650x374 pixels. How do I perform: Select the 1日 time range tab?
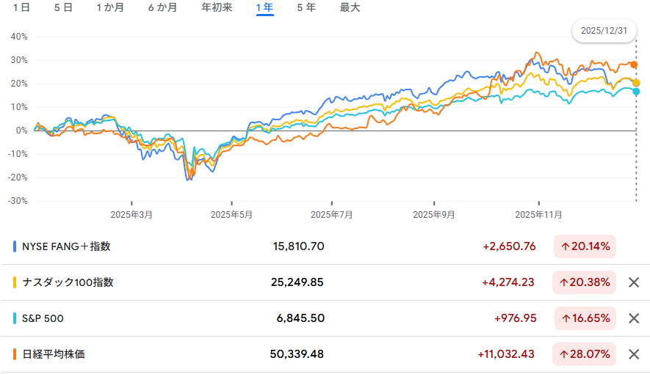[x=21, y=7]
